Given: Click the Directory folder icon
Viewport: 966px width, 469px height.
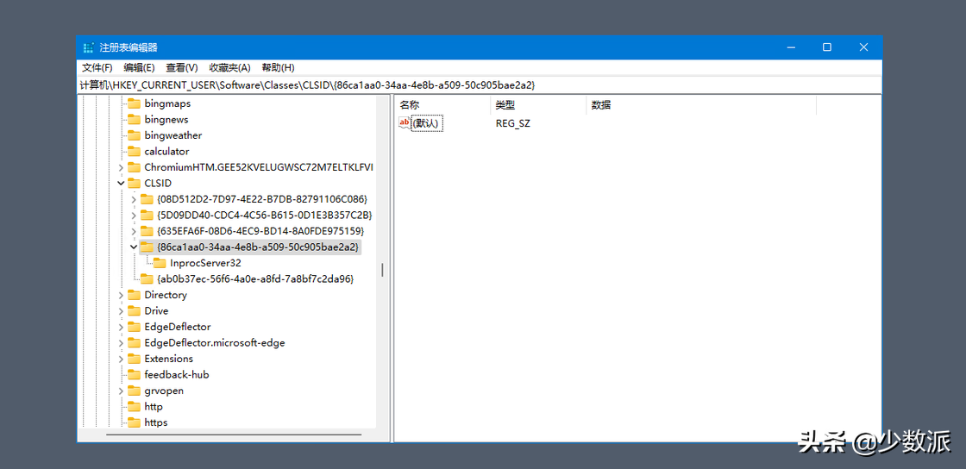Looking at the screenshot, I should click(134, 295).
